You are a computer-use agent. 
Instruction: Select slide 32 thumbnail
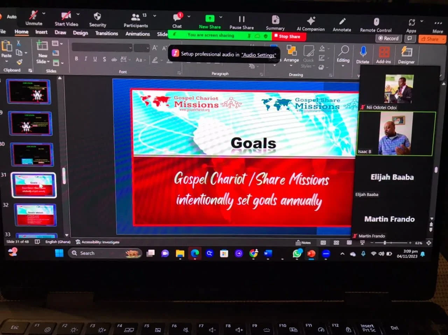point(35,215)
